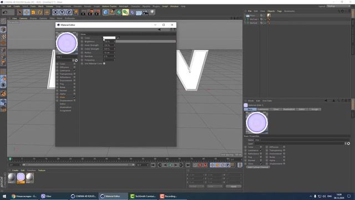Click the Floor/Environment grid icon
The width and height of the screenshot is (355, 200).
(x=139, y=12)
